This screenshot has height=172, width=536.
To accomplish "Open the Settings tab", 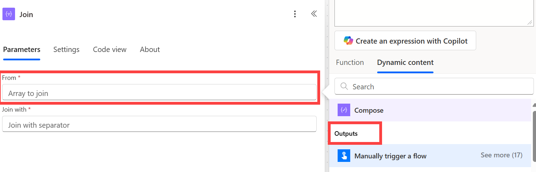I will [66, 50].
